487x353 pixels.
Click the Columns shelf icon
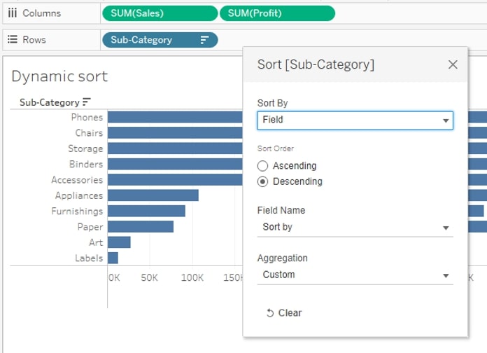click(x=13, y=13)
